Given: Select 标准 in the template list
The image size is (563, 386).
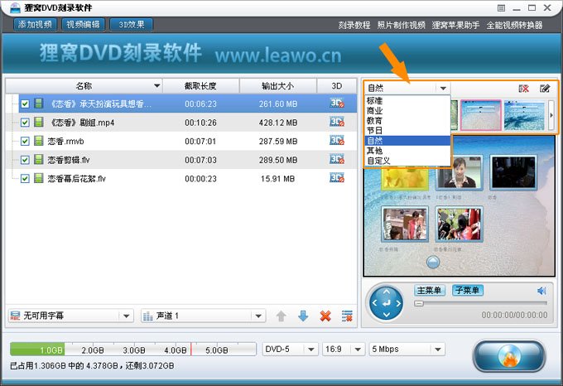Looking at the screenshot, I should (x=408, y=101).
